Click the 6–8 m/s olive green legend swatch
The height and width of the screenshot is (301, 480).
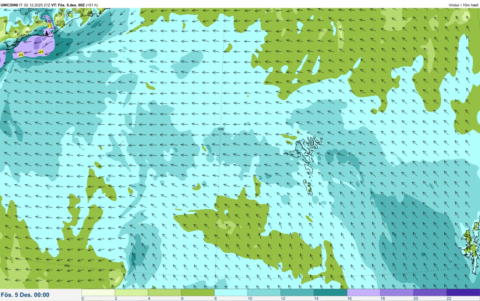click(198, 292)
